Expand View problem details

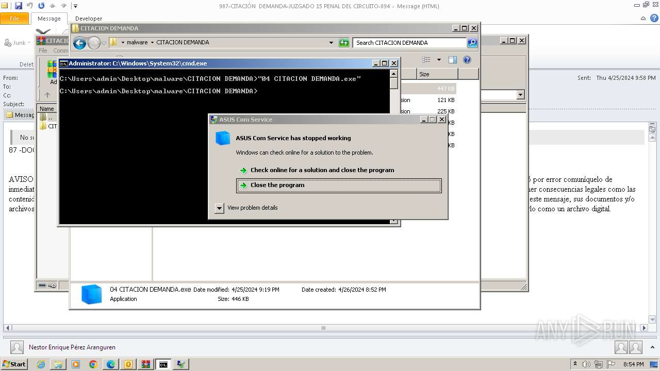(x=246, y=208)
